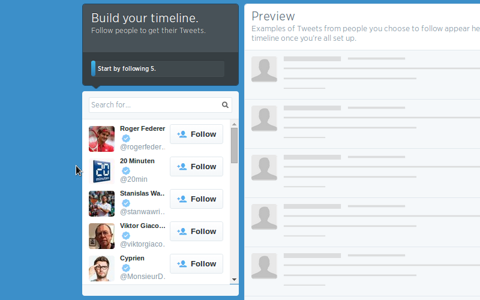Open the @rogerfeder.. handle
Screen dimensions: 480x300
click(x=143, y=147)
